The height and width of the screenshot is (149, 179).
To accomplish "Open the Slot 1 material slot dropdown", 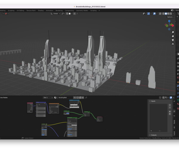I will click(47, 97).
